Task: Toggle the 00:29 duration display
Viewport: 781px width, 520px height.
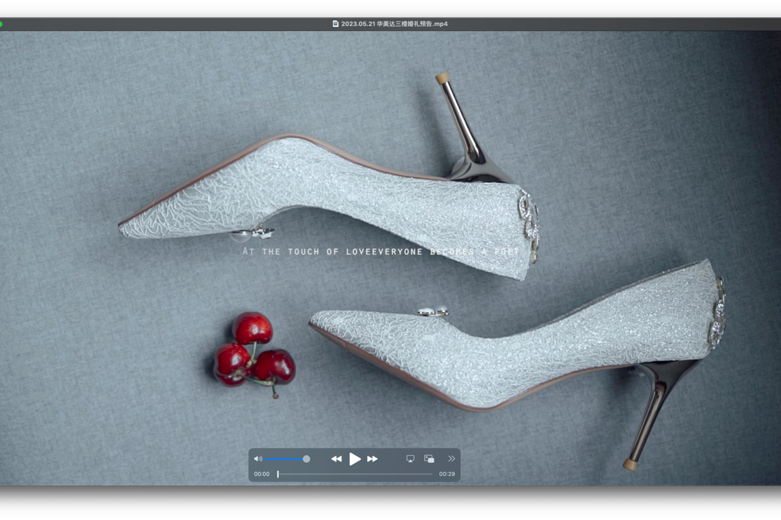Action: tap(446, 474)
